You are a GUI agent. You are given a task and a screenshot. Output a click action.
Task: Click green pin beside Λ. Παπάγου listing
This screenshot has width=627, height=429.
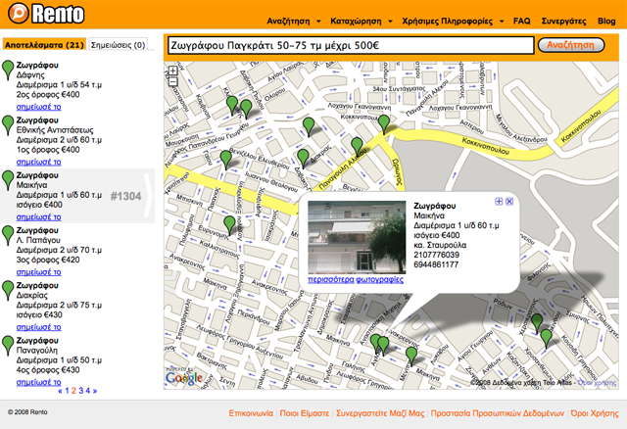[x=8, y=235]
